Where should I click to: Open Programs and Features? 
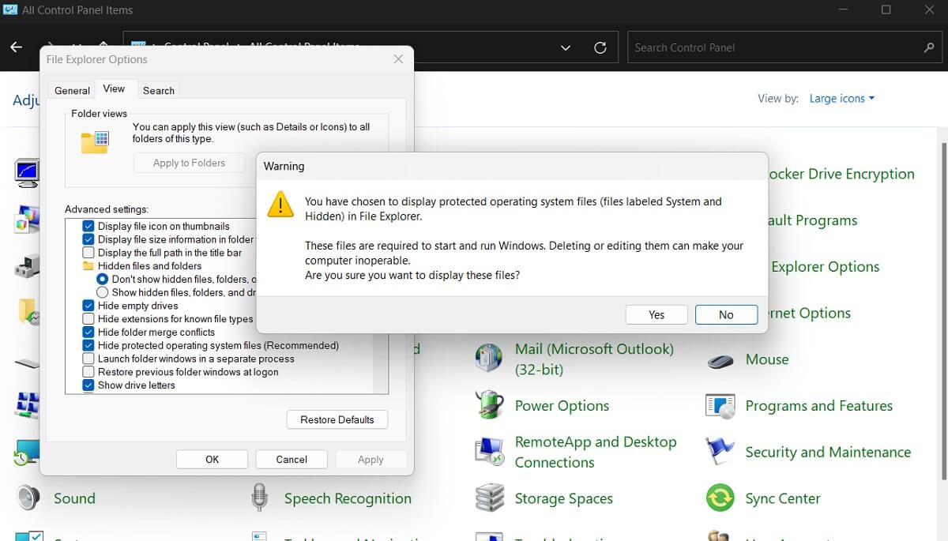(x=818, y=405)
